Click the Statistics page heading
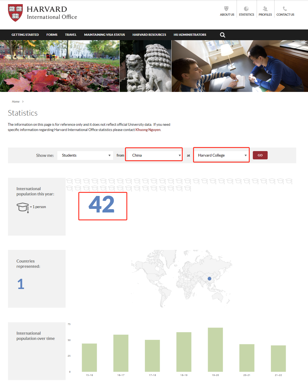This screenshot has width=308, height=382. tap(23, 113)
